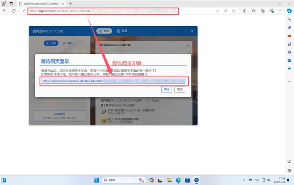Open the Favorites list toolbar icon
This screenshot has height=185, width=294.
(x=254, y=11)
